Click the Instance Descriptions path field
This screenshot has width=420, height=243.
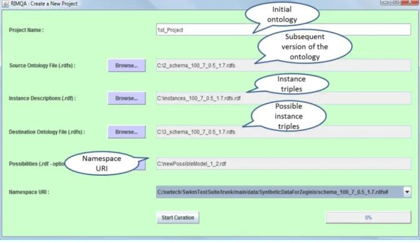click(x=283, y=98)
